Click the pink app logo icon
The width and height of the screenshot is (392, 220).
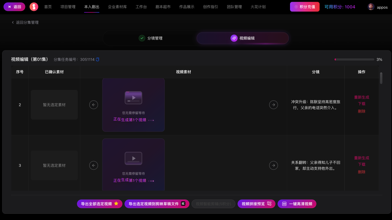pos(34,7)
